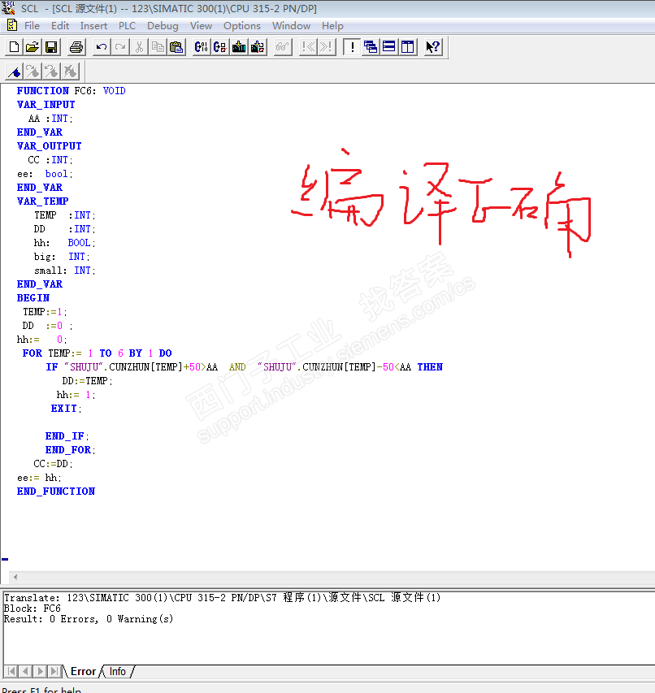Undo the last edit

pyautogui.click(x=102, y=47)
